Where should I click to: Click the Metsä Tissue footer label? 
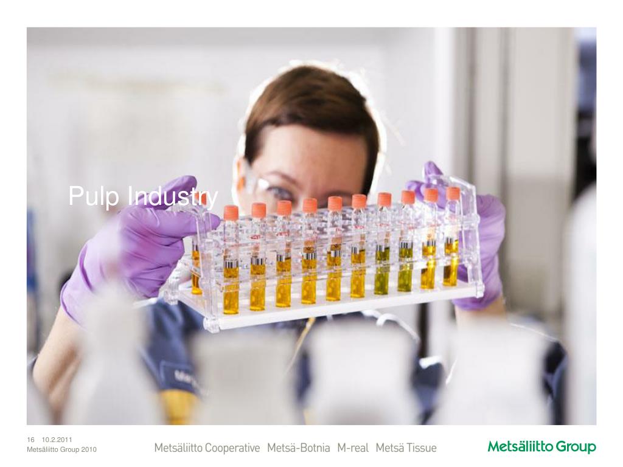(x=406, y=448)
